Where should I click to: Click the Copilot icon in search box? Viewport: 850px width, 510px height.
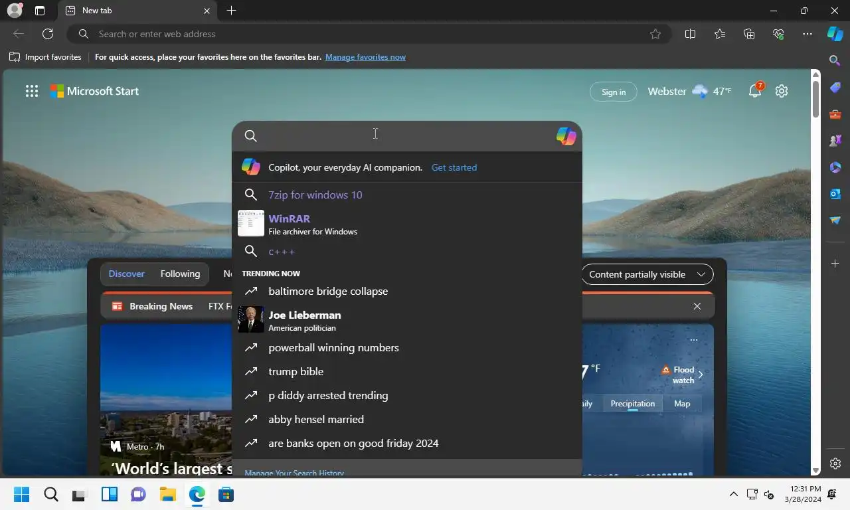click(x=566, y=136)
